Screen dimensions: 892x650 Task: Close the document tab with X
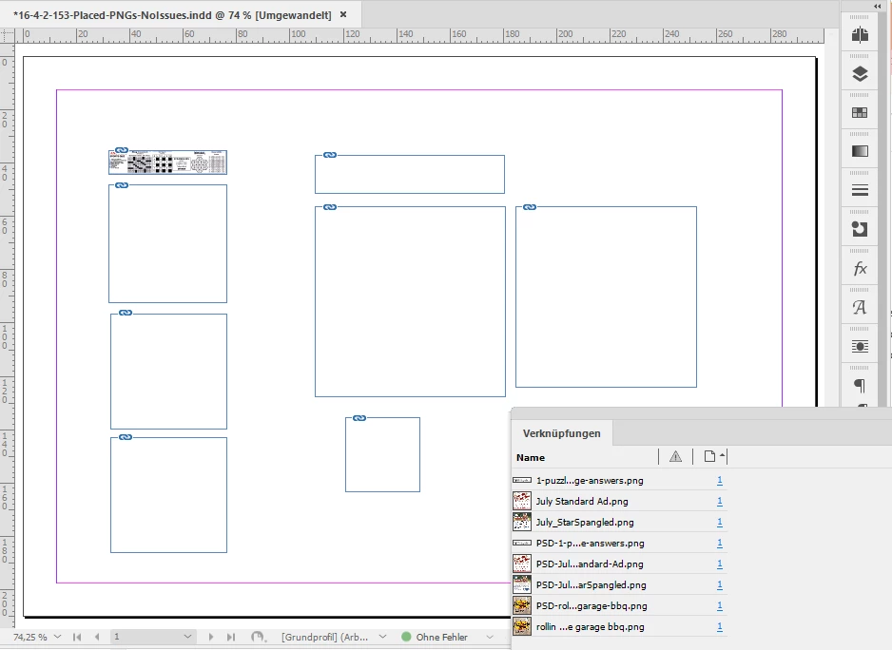[343, 15]
